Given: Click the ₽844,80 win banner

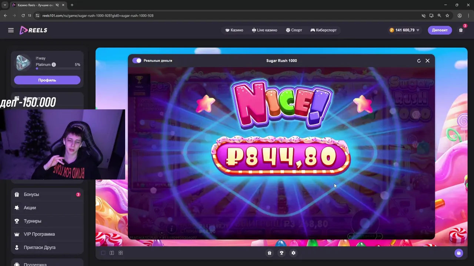Looking at the screenshot, I should pos(281,156).
